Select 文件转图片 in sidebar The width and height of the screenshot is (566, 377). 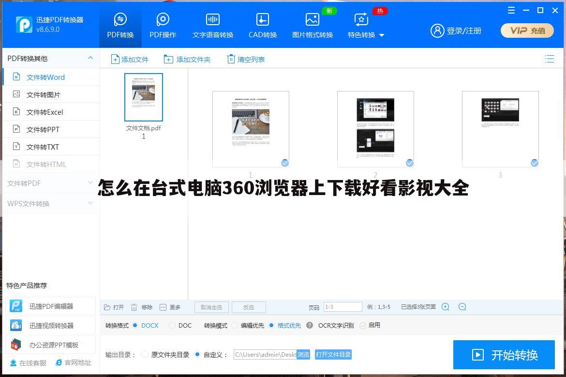[51, 94]
